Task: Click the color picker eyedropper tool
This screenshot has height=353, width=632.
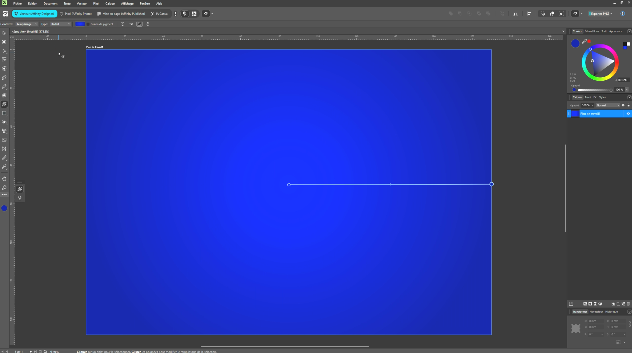Action: [x=4, y=166]
